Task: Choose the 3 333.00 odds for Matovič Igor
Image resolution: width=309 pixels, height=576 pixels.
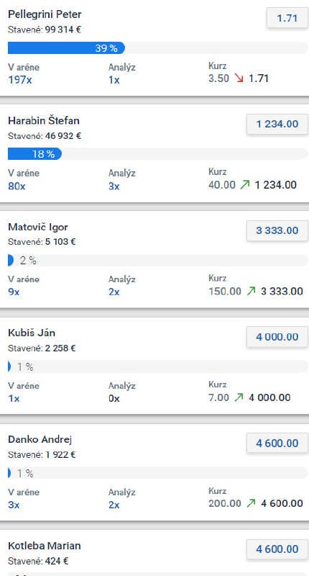Action: 277,230
